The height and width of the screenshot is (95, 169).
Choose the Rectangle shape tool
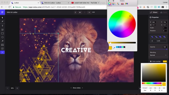(2, 33)
